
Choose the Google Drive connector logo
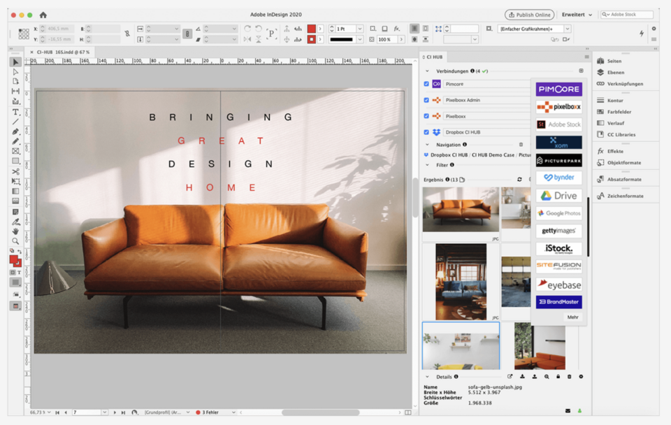559,196
